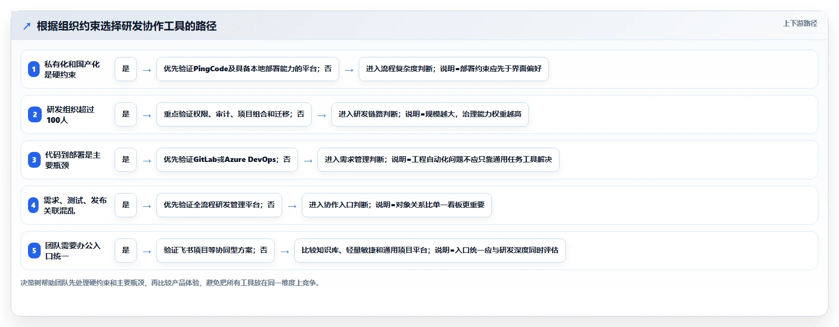
Task: Click step number 1 badge
Action: tap(34, 69)
